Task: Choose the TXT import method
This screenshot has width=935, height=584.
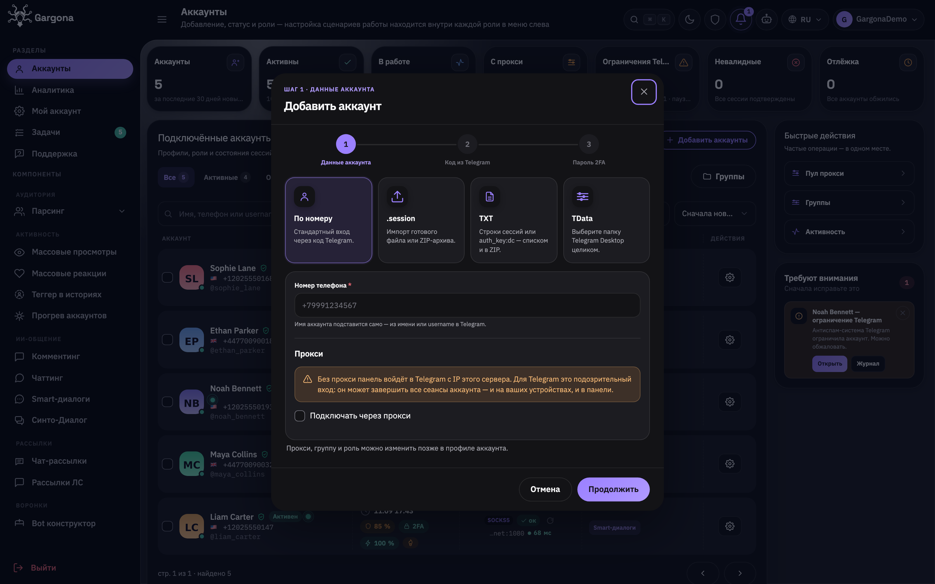Action: (x=514, y=220)
